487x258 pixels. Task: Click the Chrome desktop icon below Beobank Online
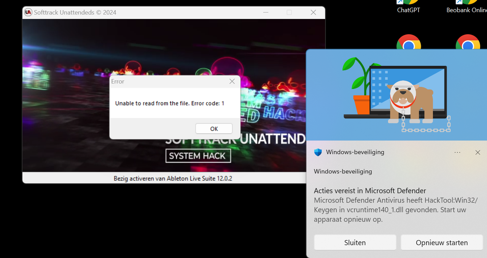pos(468,43)
